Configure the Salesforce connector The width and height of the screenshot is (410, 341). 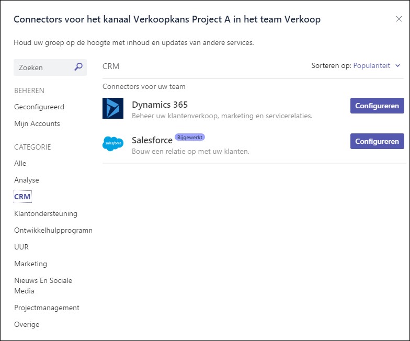377,141
